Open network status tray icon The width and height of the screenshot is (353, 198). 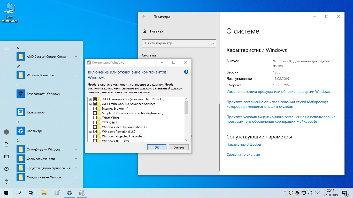(x=304, y=193)
